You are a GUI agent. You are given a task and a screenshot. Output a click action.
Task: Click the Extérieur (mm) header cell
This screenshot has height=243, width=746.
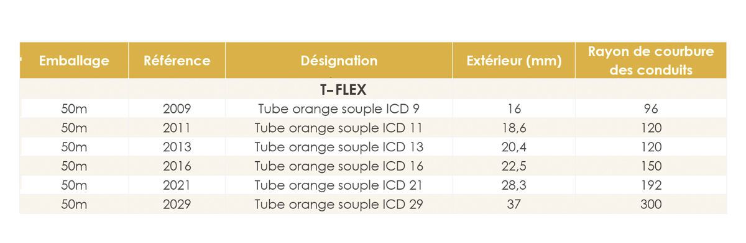(x=514, y=61)
